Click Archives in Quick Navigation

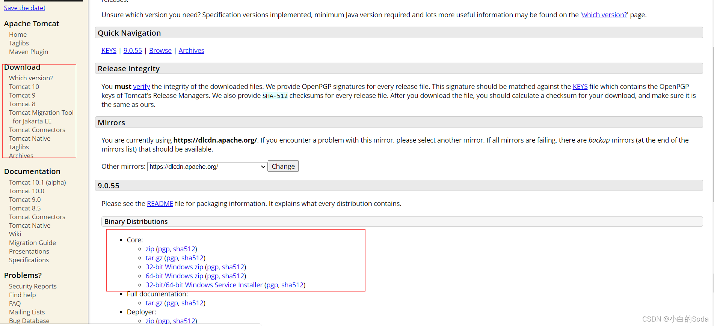pyautogui.click(x=192, y=51)
